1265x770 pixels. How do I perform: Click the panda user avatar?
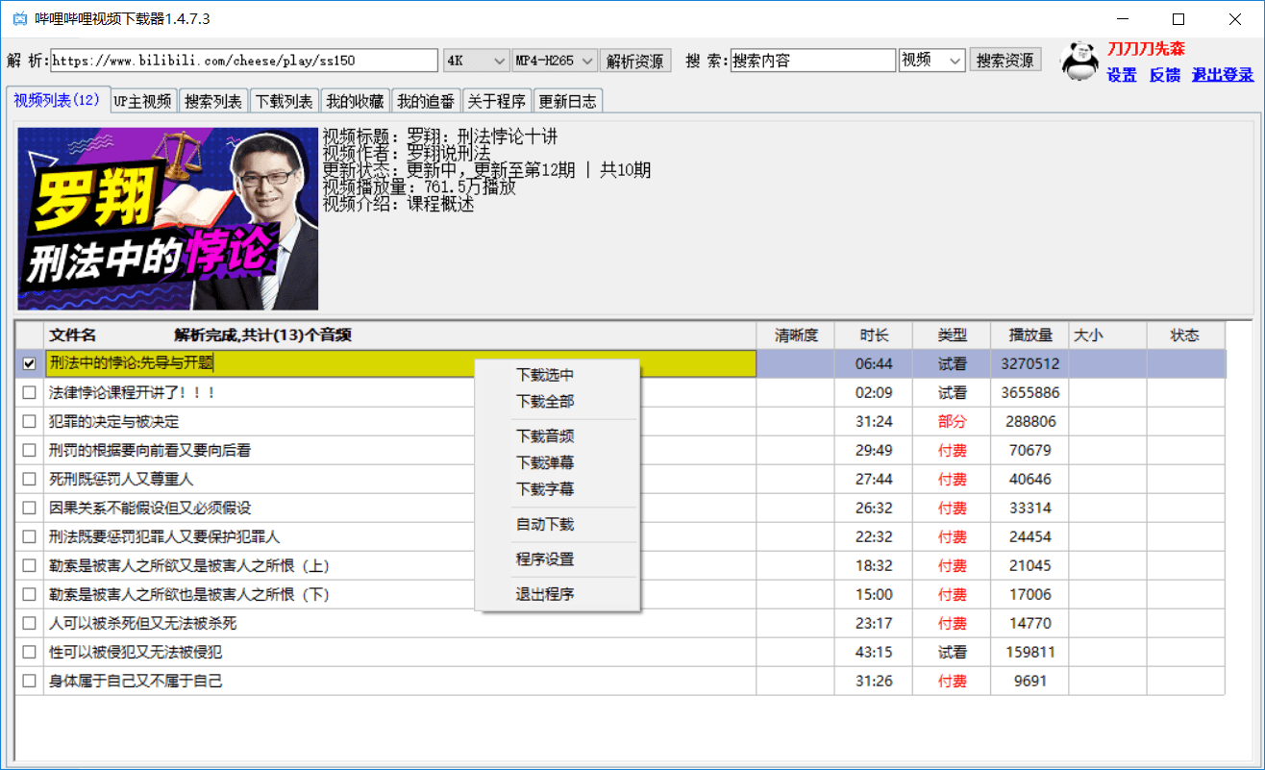[1079, 61]
